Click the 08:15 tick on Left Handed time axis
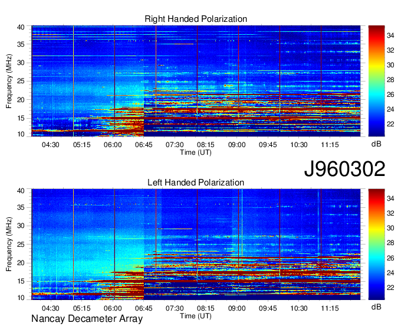 tap(206, 308)
